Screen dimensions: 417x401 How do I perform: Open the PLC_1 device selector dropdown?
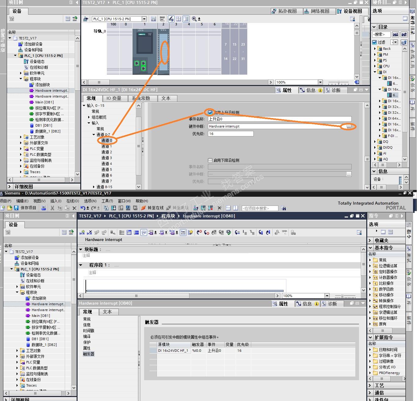pyautogui.click(x=144, y=19)
